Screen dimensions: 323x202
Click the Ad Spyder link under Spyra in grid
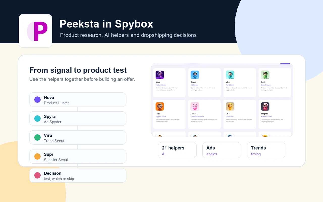click(194, 85)
